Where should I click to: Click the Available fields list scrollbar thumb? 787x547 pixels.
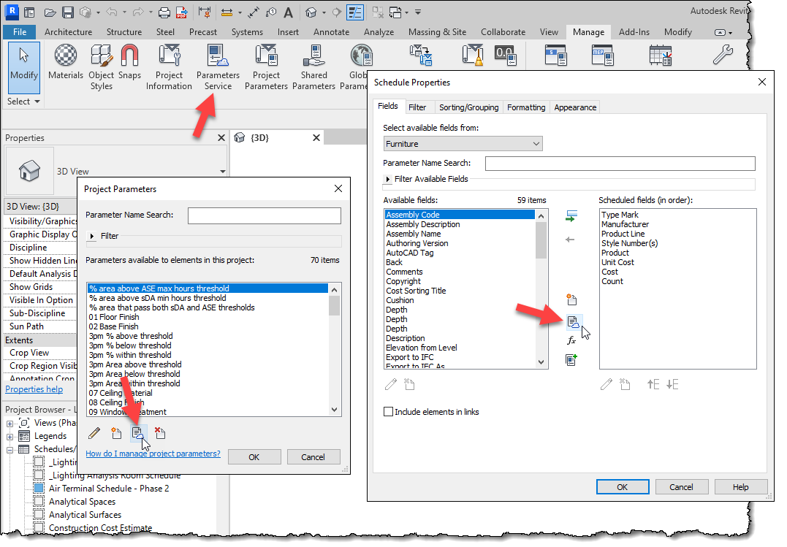[541, 240]
